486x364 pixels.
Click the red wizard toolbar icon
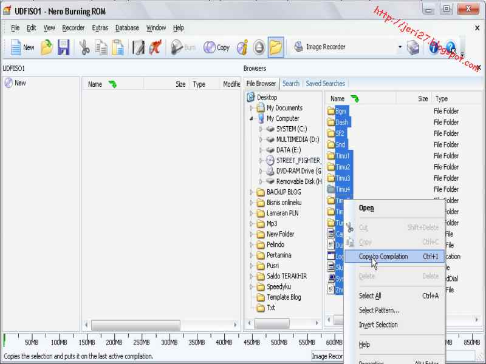(156, 47)
